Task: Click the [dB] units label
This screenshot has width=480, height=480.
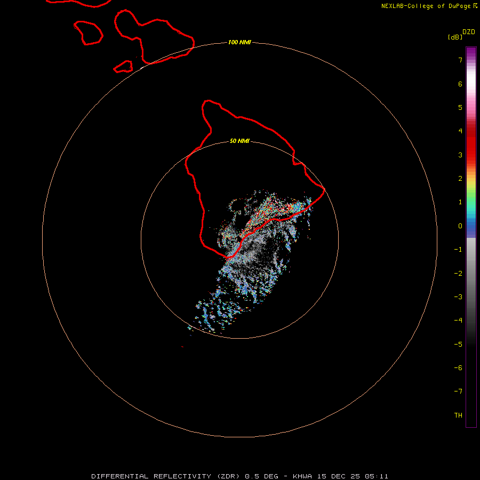Action: pyautogui.click(x=455, y=37)
